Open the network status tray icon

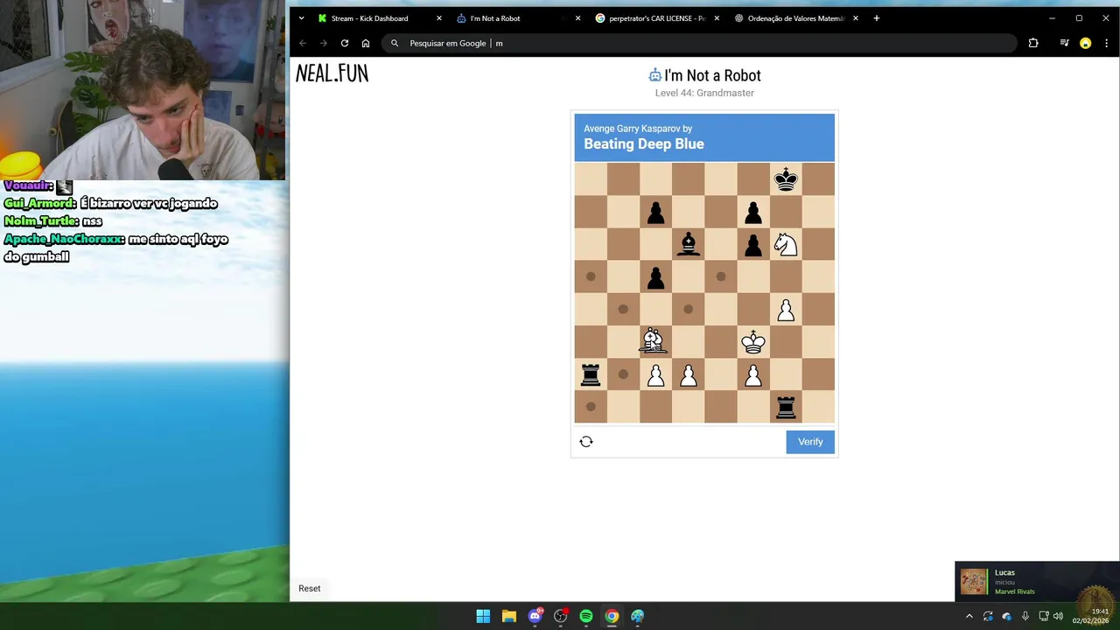(1043, 616)
